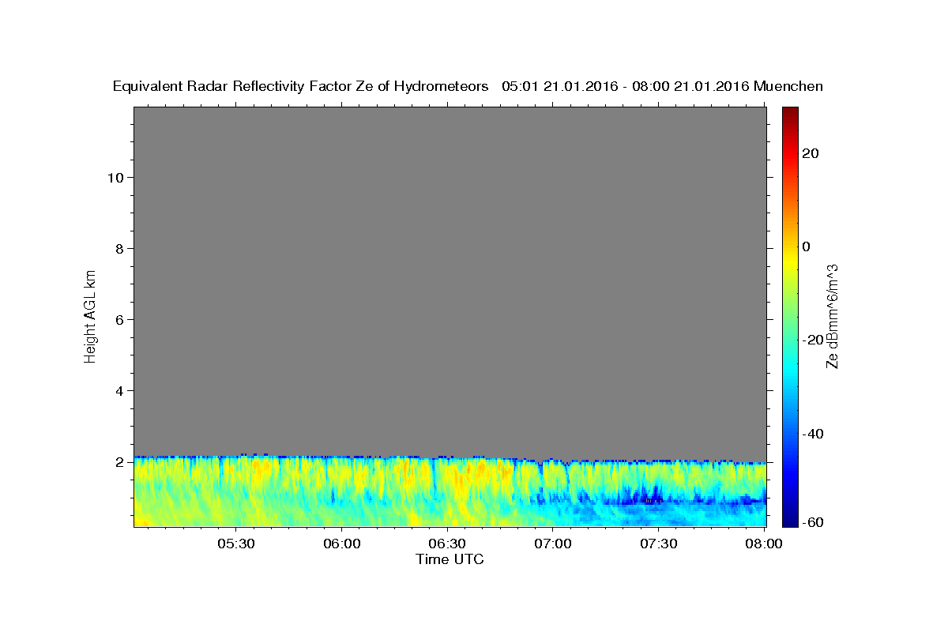948x632 pixels.
Task: Click the 'Time UTC' axis label
Action: pos(450,559)
